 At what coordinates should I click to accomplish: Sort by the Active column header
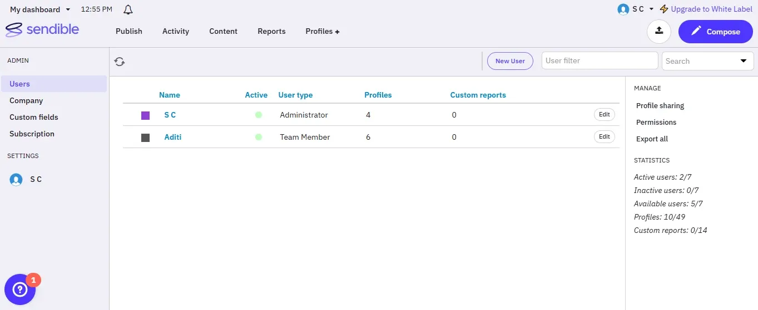coord(256,95)
